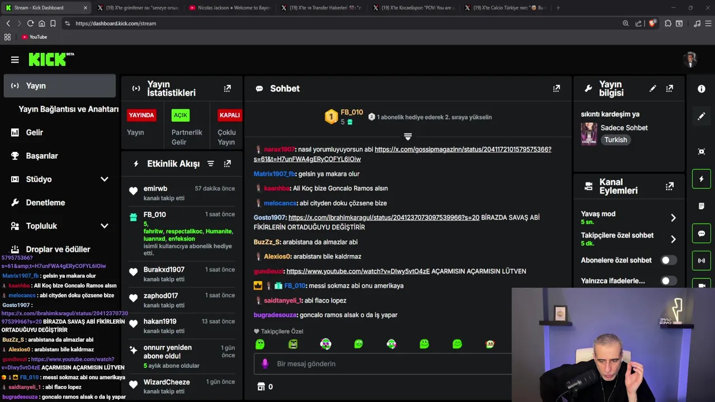Open the profile avatar menu
This screenshot has height=402, width=715.
[x=691, y=59]
